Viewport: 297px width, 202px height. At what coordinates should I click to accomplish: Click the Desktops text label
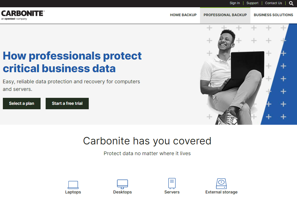click(122, 192)
